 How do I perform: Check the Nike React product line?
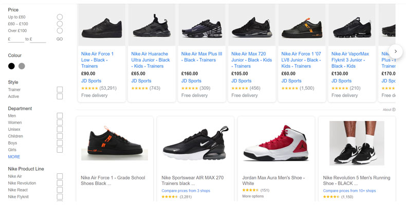60,190
